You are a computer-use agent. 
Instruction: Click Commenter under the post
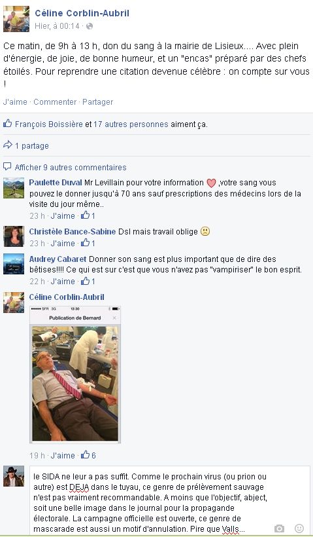click(x=55, y=102)
